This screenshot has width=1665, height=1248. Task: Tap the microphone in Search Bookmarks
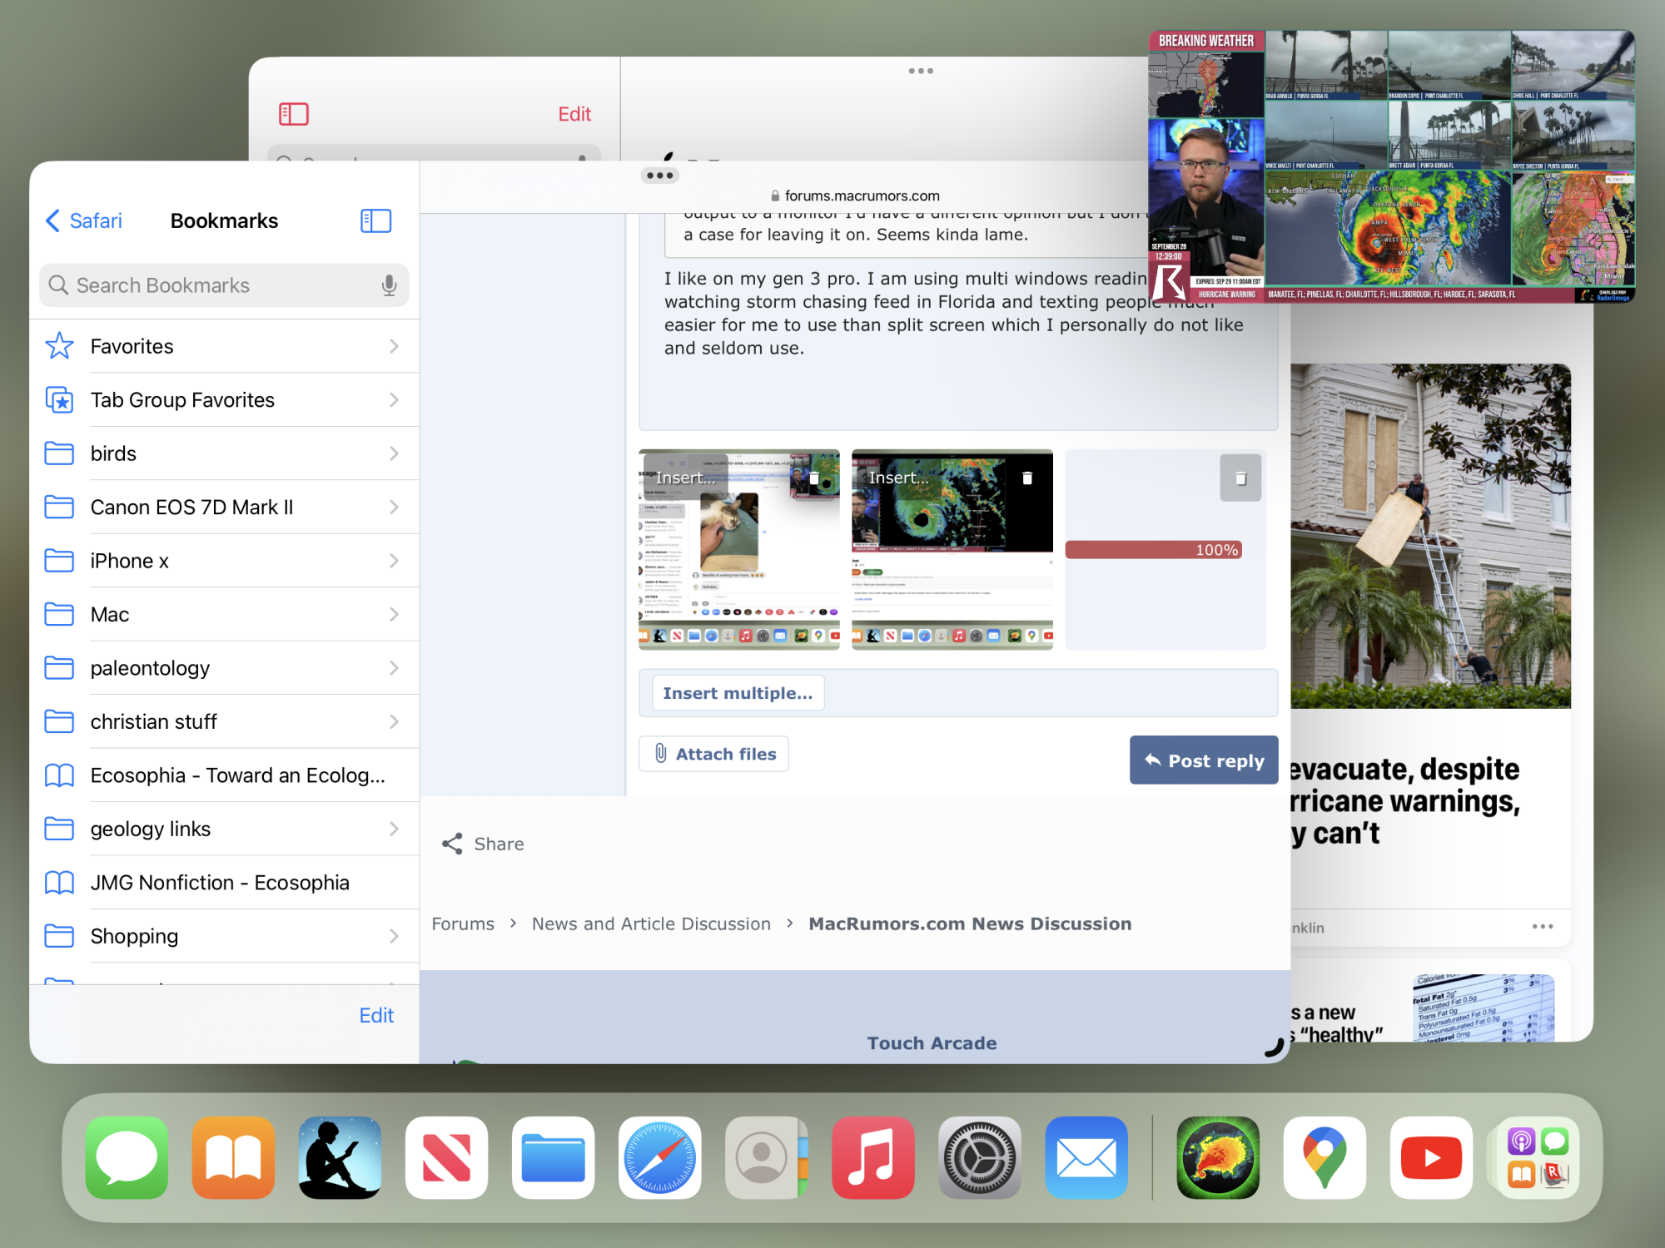click(389, 285)
